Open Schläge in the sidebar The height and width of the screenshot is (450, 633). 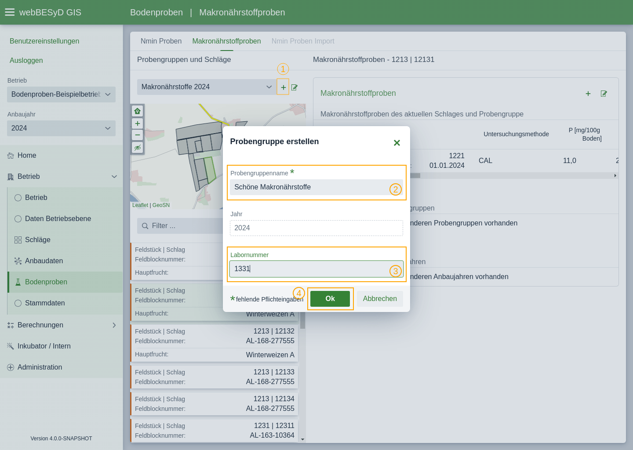(x=65, y=240)
